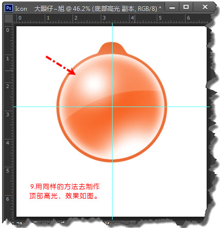Image resolution: width=220 pixels, height=228 pixels.
Task: Maximize the document window
Action: pos(186,7)
